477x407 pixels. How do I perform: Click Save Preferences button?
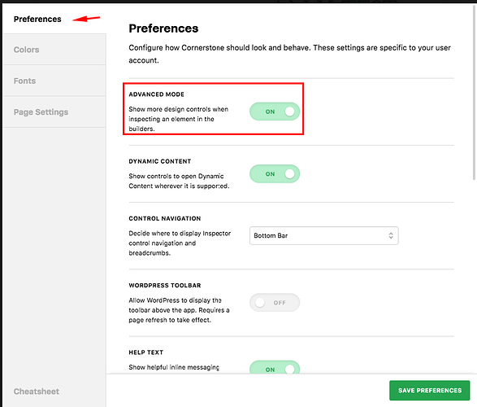[x=430, y=390]
